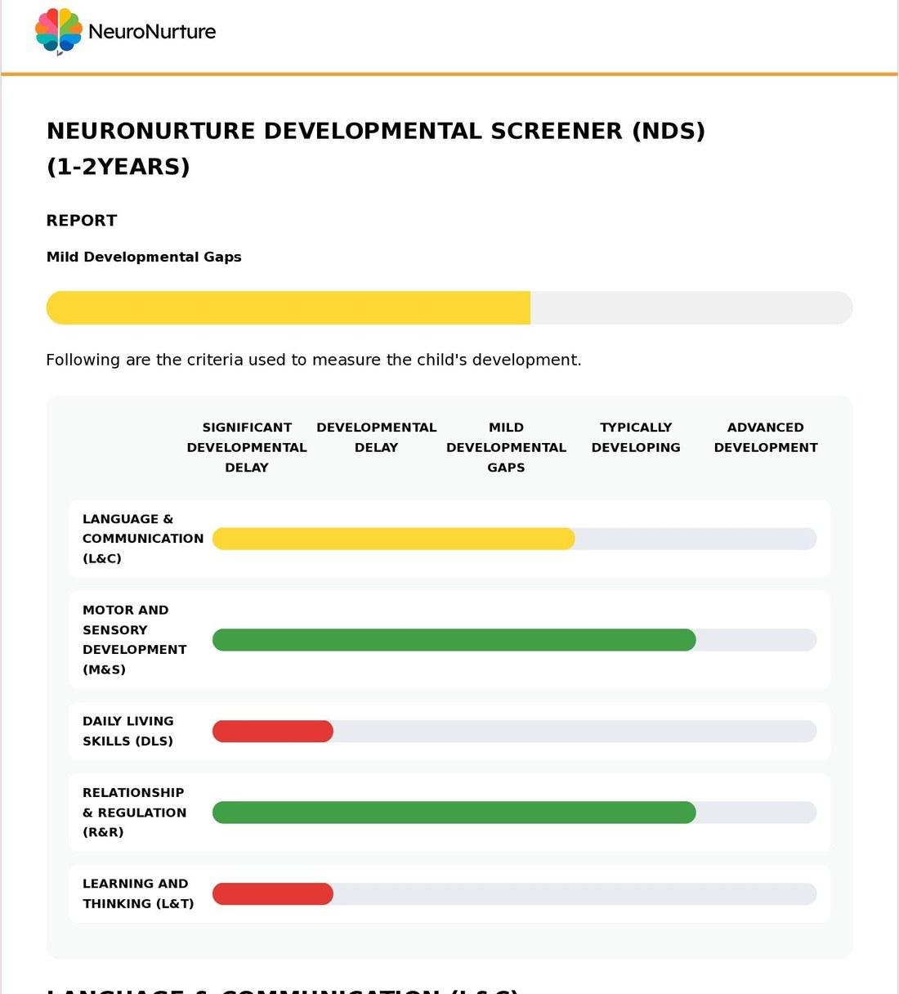Click the yellow Language & Communication bar
The height and width of the screenshot is (994, 899).
click(394, 539)
